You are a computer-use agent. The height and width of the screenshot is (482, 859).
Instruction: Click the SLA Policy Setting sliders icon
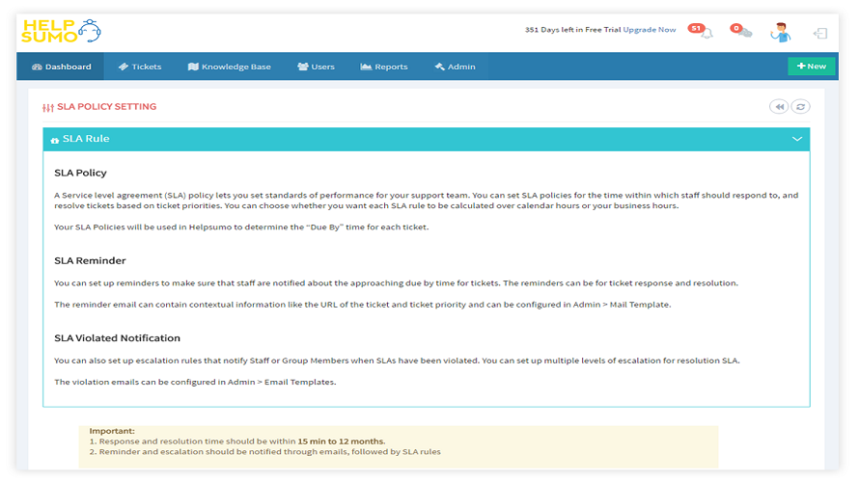[48, 108]
